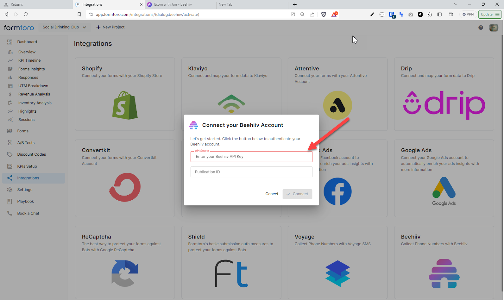504x300 pixels.
Task: Open the Social Drinking Club project dropdown
Action: point(64,27)
